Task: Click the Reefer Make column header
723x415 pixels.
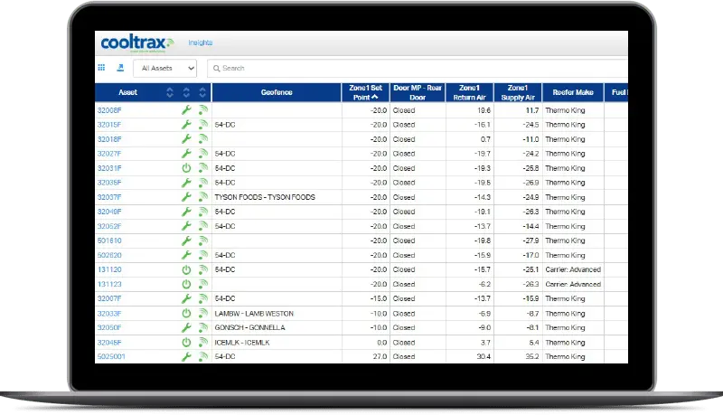Action: click(573, 92)
